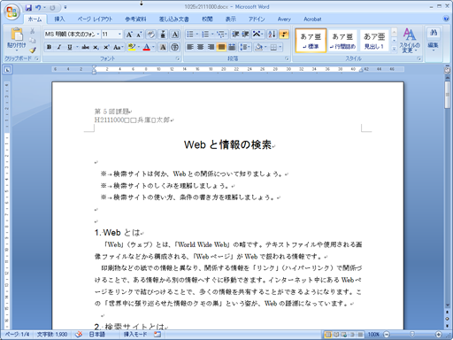This screenshot has height=340, width=453.
Task: Sort the paragraph with A-Z icon
Action: pyautogui.click(x=272, y=35)
